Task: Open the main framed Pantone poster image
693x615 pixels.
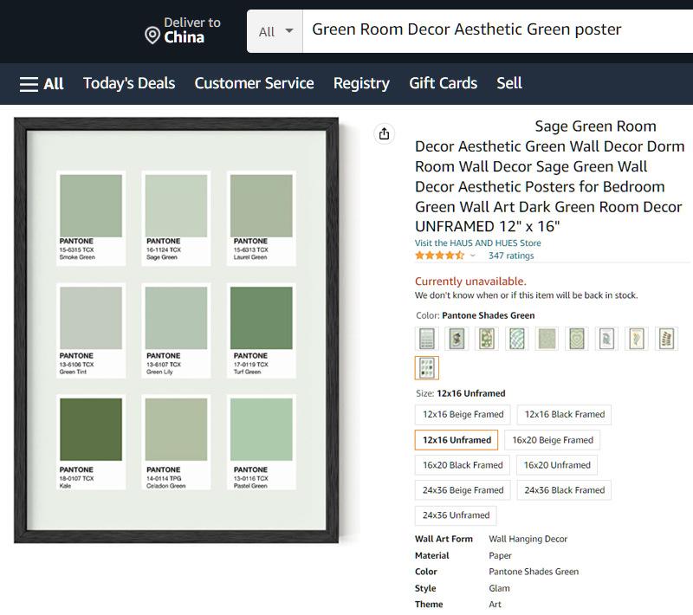Action: click(177, 330)
